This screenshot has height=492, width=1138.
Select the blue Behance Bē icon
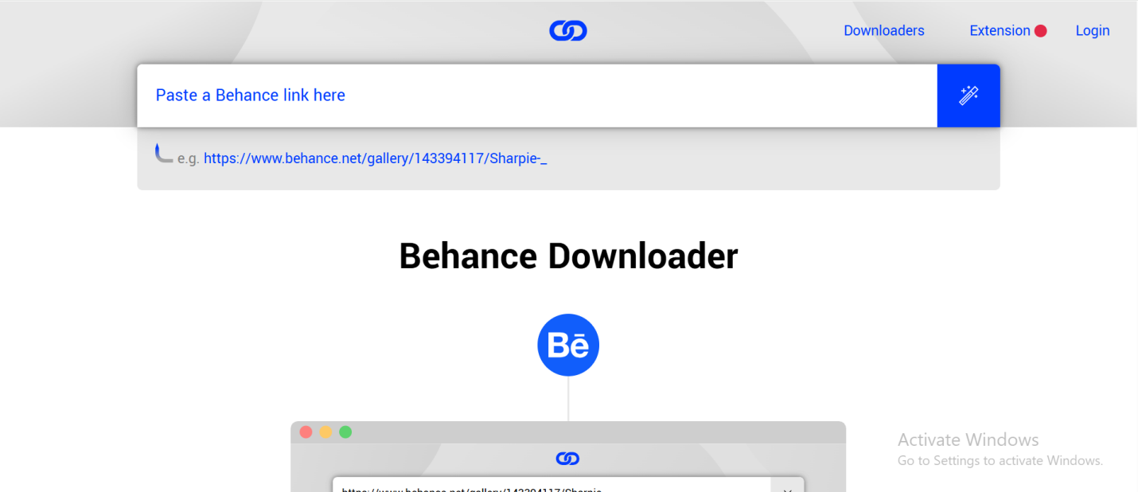tap(567, 344)
